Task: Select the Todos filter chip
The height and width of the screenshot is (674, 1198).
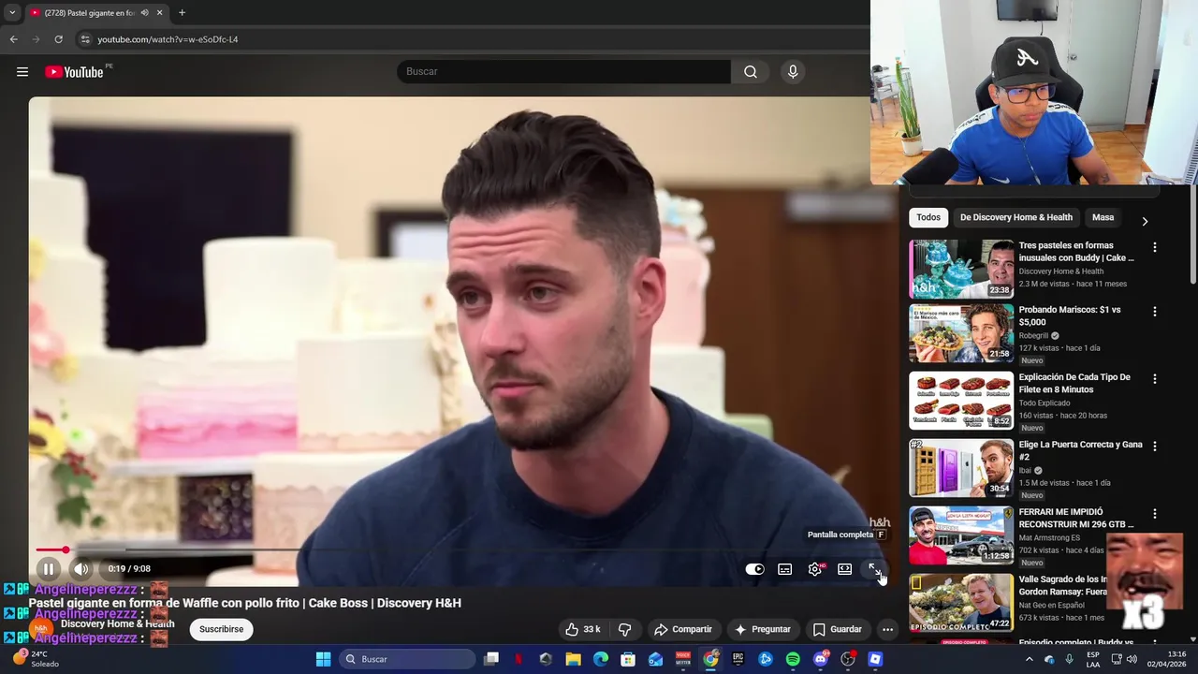Action: pos(928,217)
